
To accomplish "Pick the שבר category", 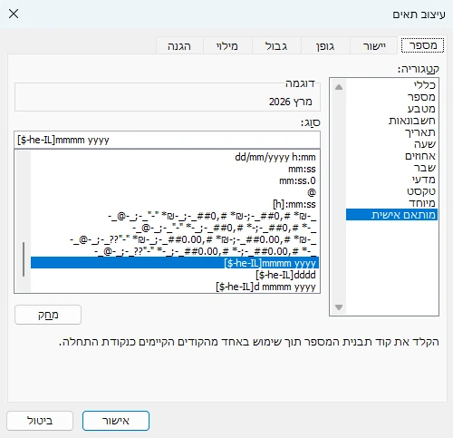I will [391, 168].
